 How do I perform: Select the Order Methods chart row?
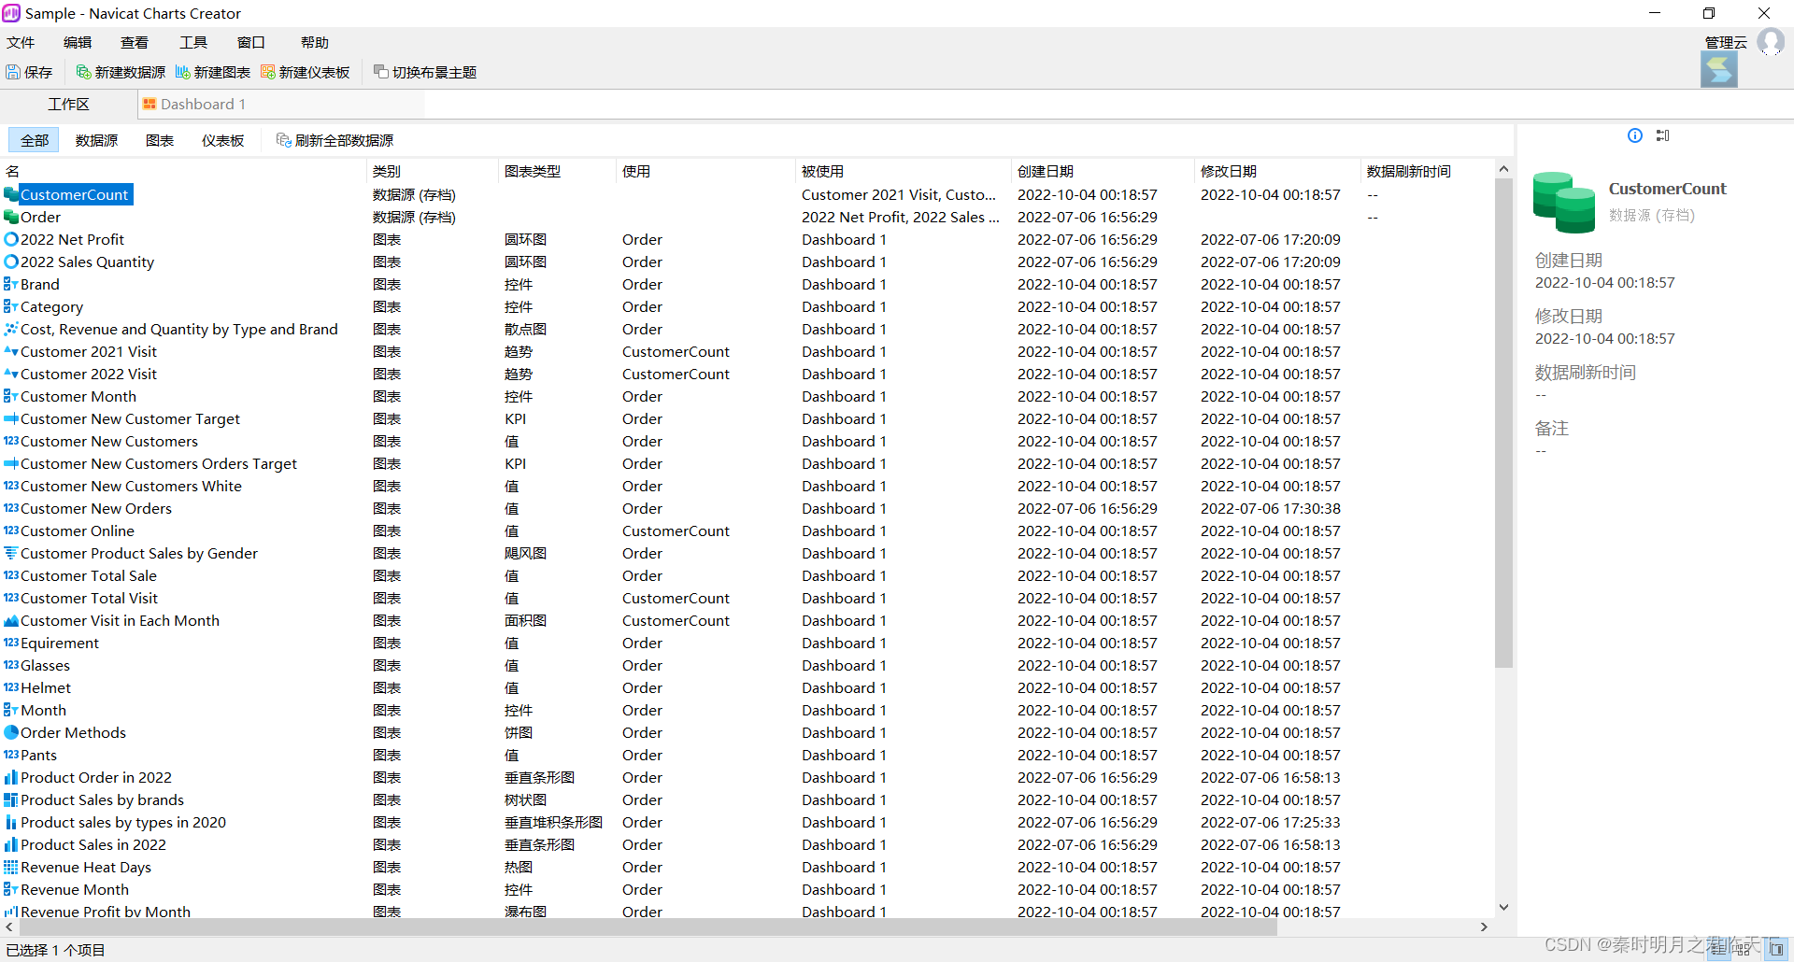654,732
